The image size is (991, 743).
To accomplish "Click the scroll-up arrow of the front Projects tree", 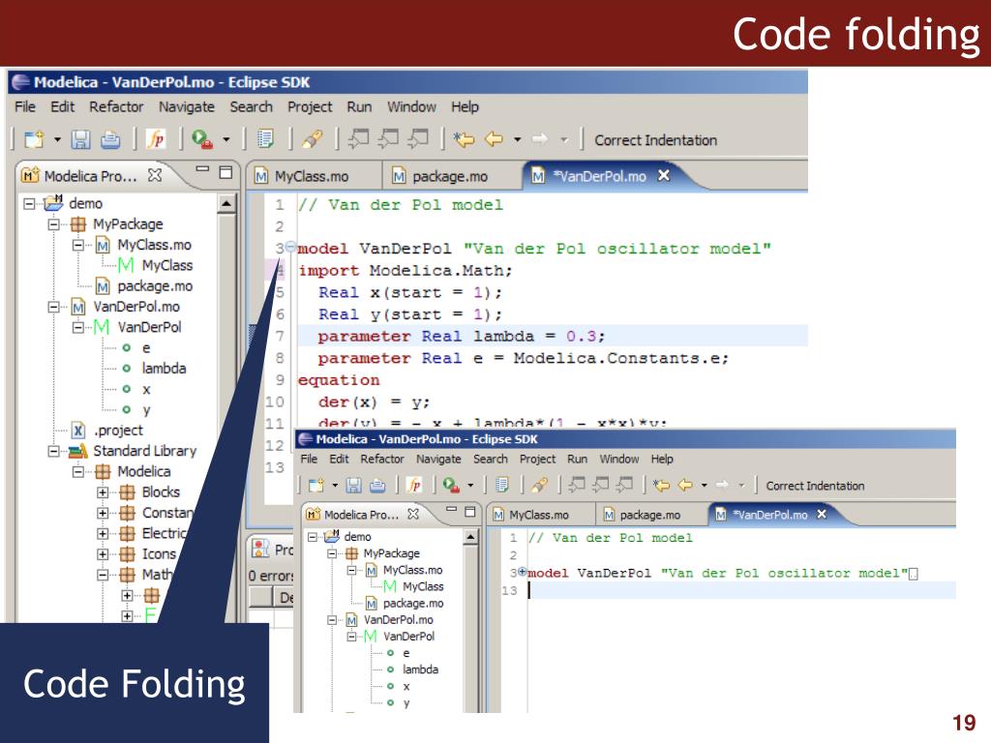I will tap(470, 537).
